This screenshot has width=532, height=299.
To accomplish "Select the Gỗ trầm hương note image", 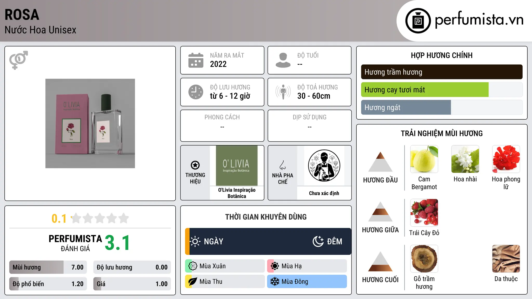I will [424, 259].
